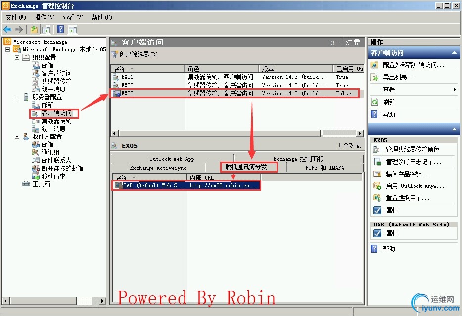462x316 pixels.
Task: Select the EX05 server row
Action: pyautogui.click(x=237, y=93)
